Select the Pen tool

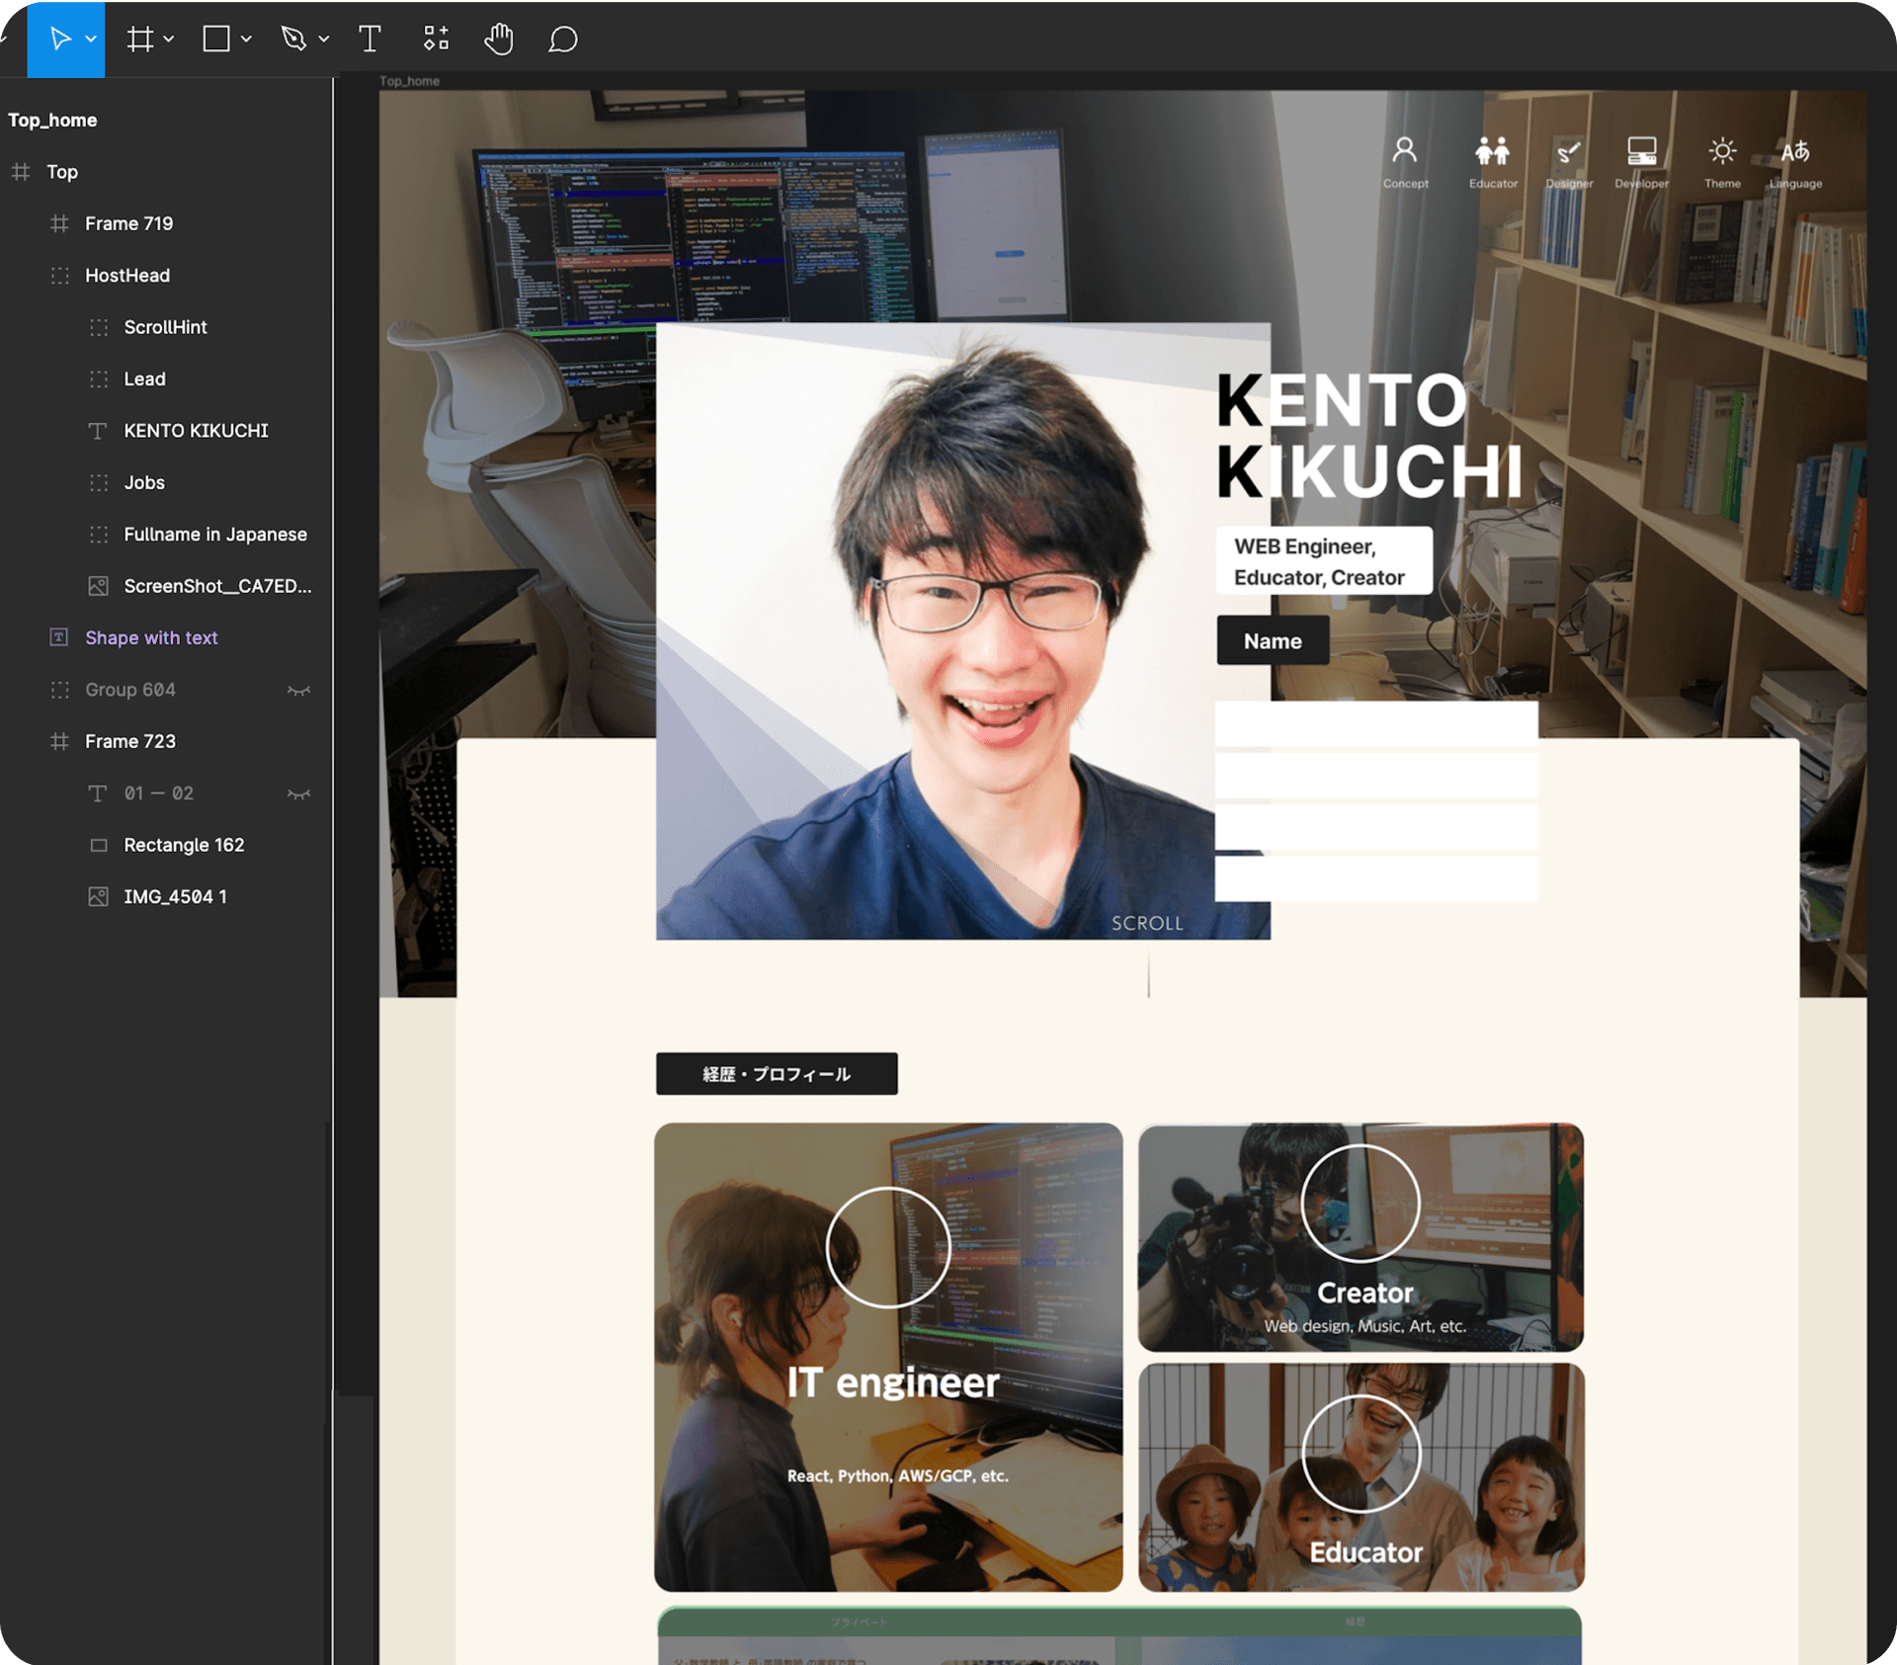click(x=293, y=40)
